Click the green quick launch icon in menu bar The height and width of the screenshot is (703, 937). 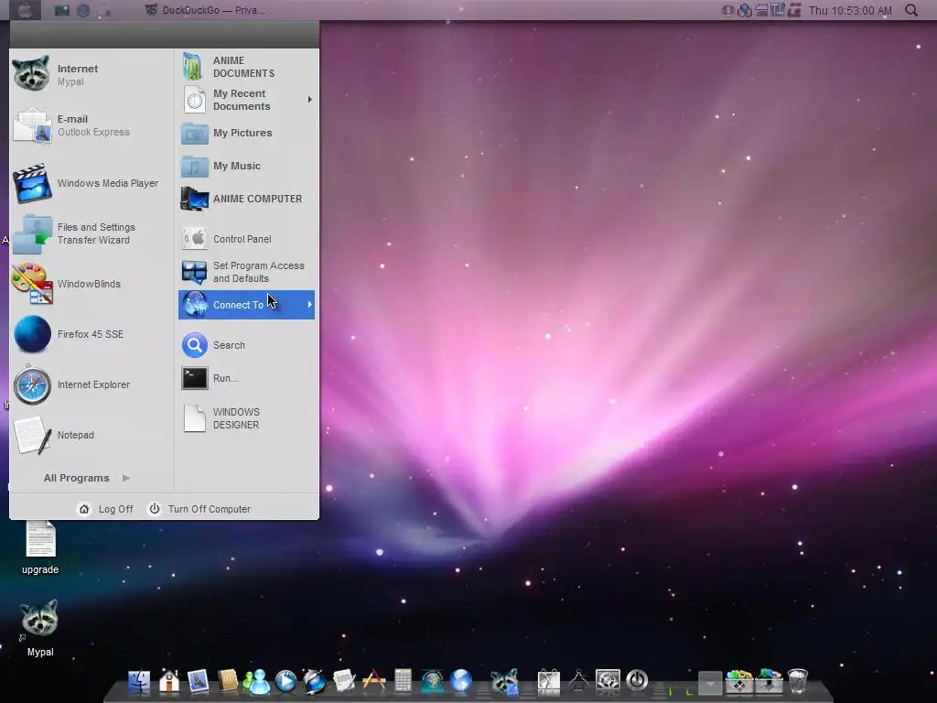[62, 10]
